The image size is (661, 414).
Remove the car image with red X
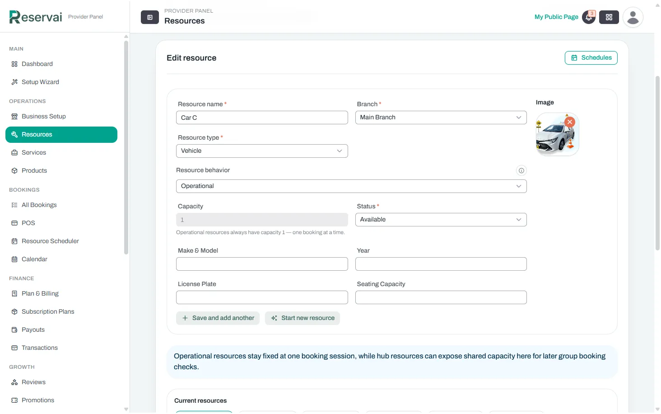pos(570,122)
